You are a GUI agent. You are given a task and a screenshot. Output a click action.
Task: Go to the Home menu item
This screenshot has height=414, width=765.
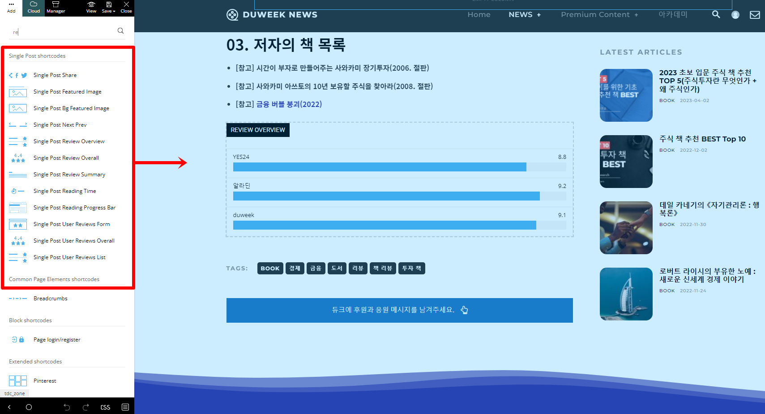pos(479,15)
